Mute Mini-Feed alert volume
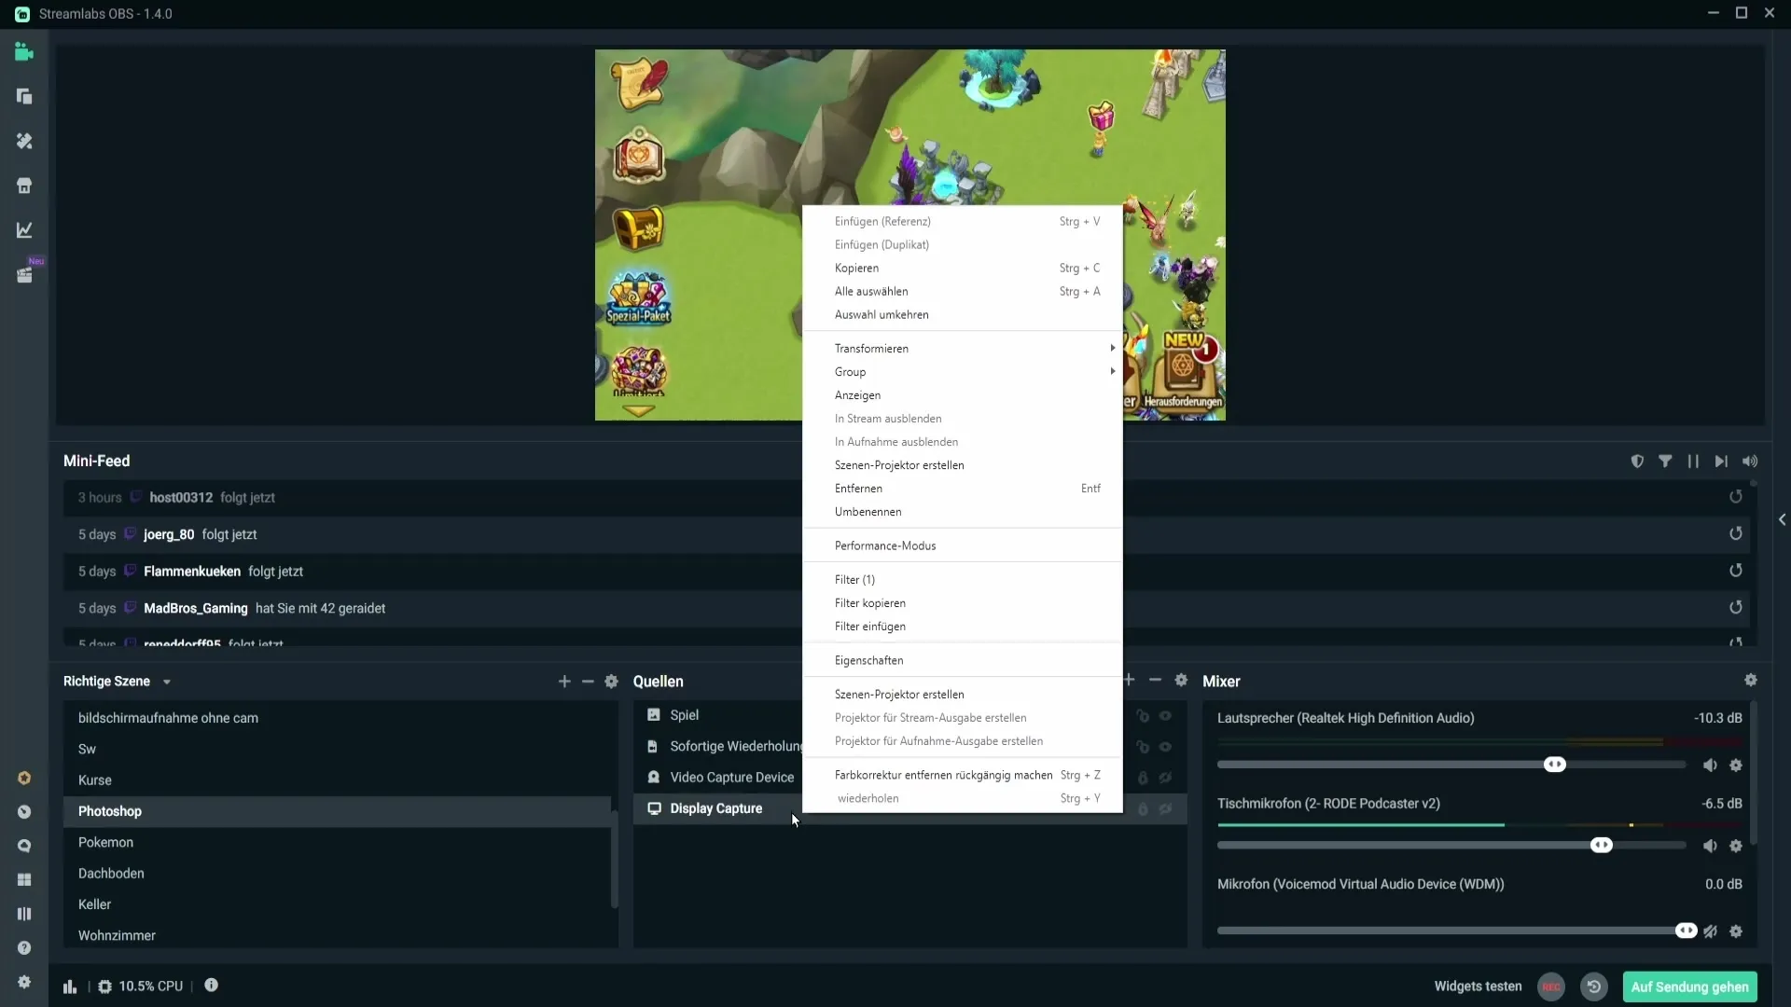 (x=1750, y=462)
